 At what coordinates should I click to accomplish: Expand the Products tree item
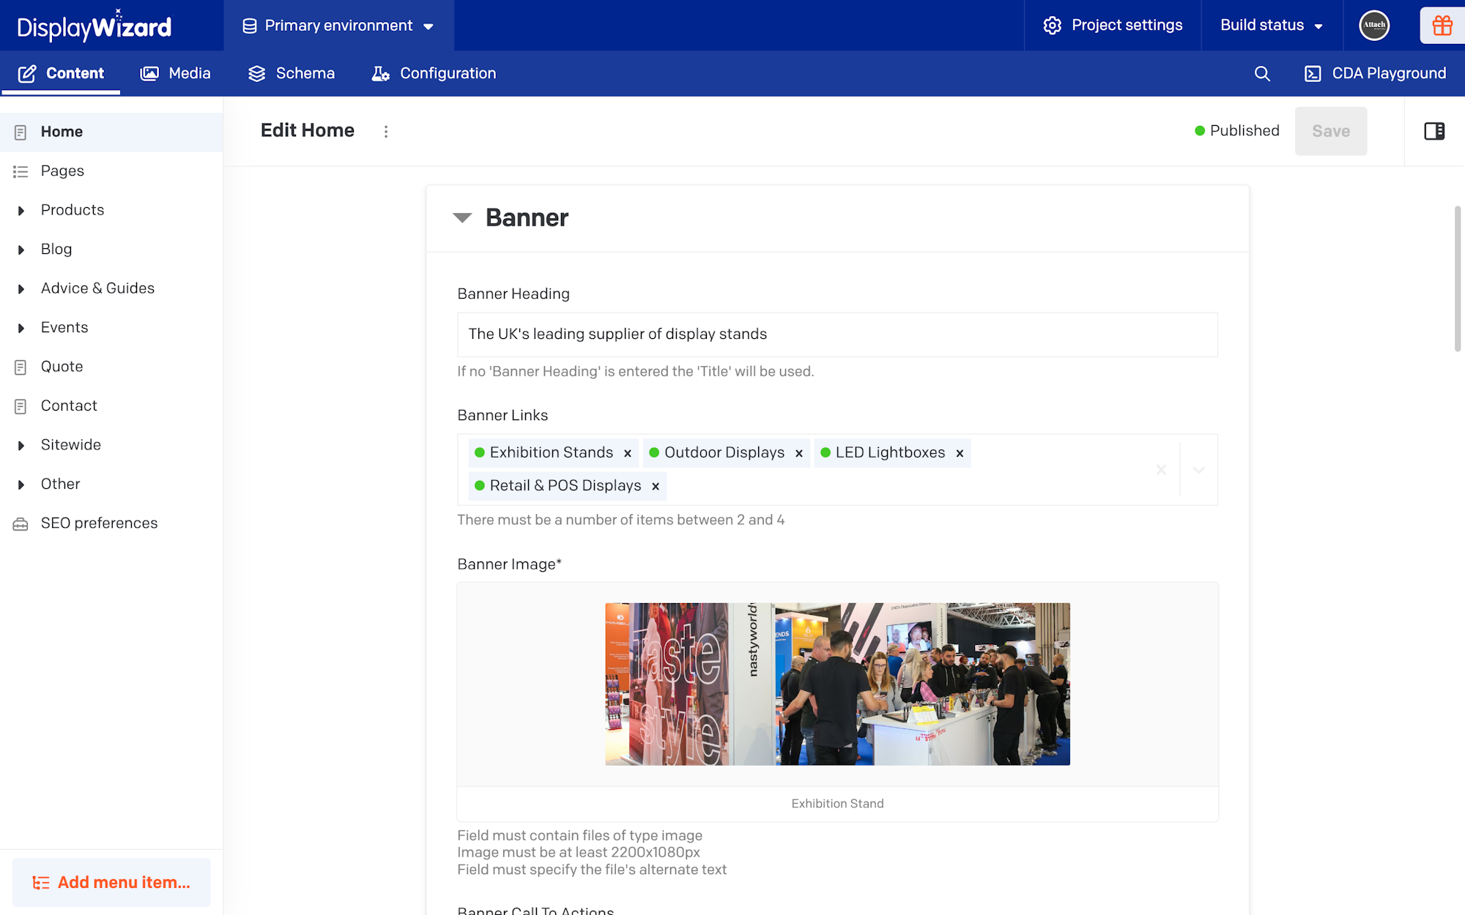tap(21, 211)
